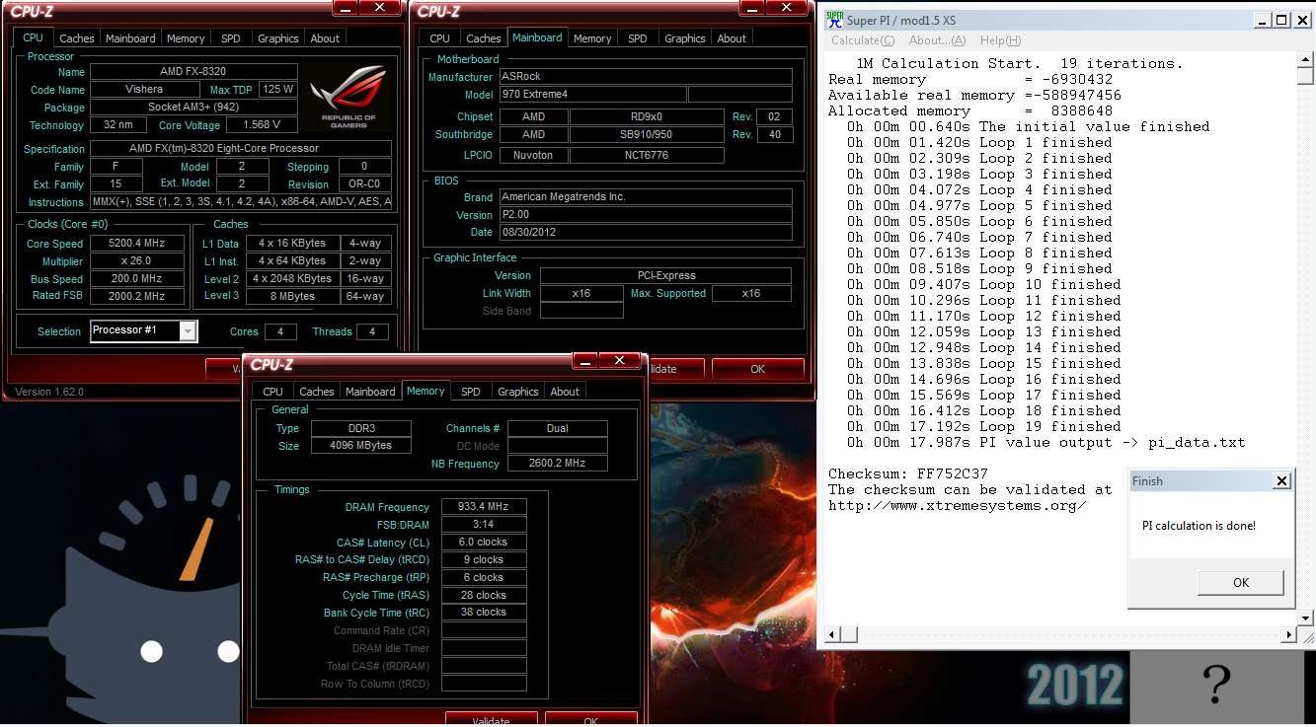This screenshot has height=727, width=1316.
Task: Switch to Mainboard tab in left CPU-Z window
Action: [130, 38]
